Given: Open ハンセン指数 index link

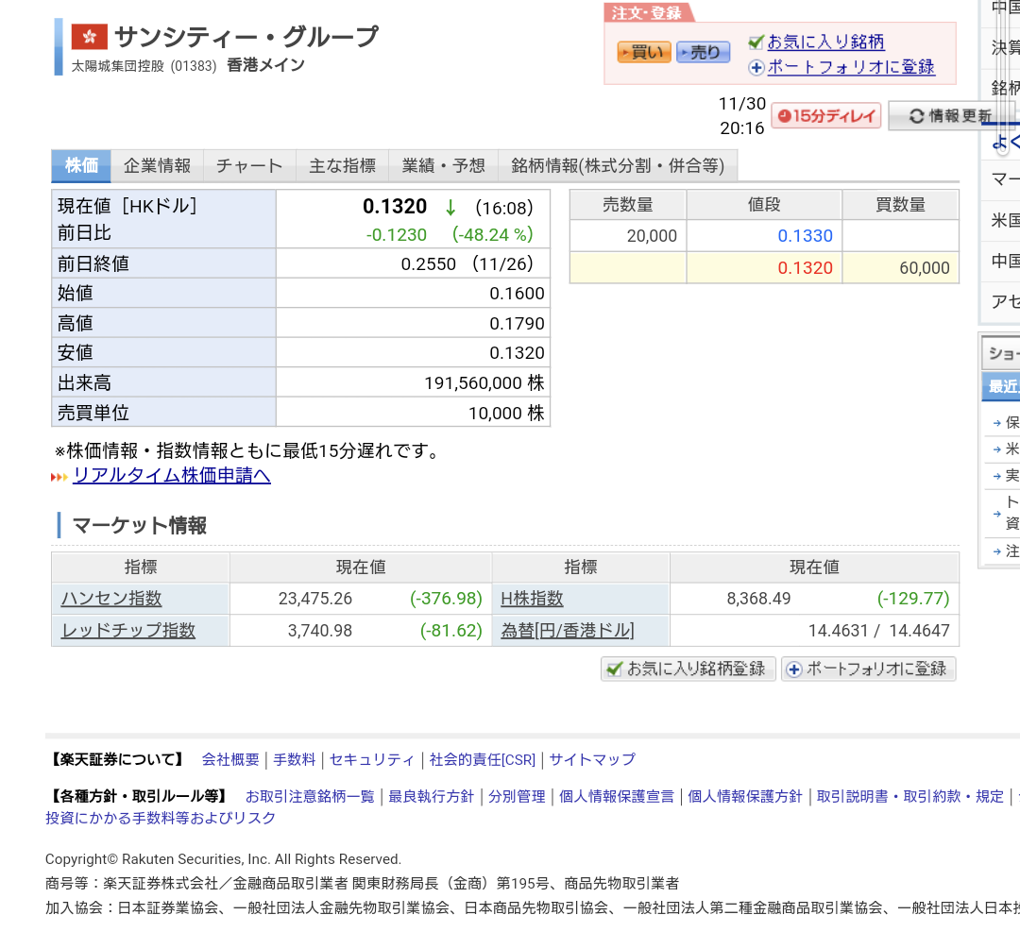Looking at the screenshot, I should click(111, 599).
